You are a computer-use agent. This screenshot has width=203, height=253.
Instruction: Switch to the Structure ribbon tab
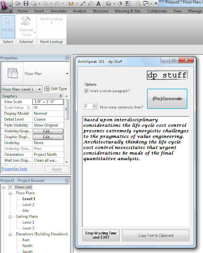point(101,11)
